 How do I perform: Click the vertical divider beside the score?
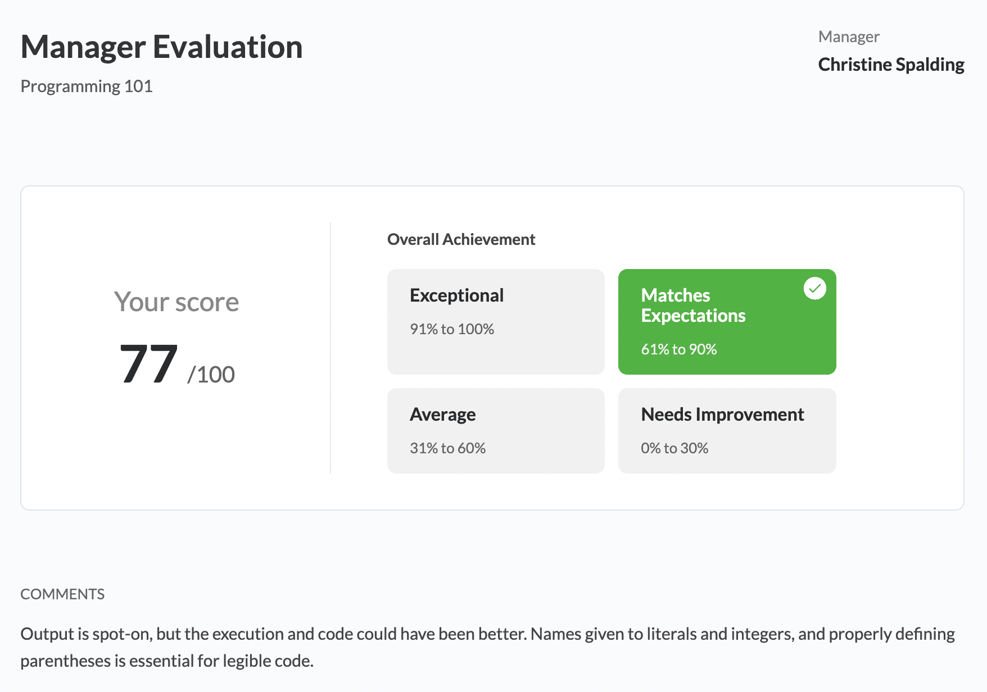[330, 348]
